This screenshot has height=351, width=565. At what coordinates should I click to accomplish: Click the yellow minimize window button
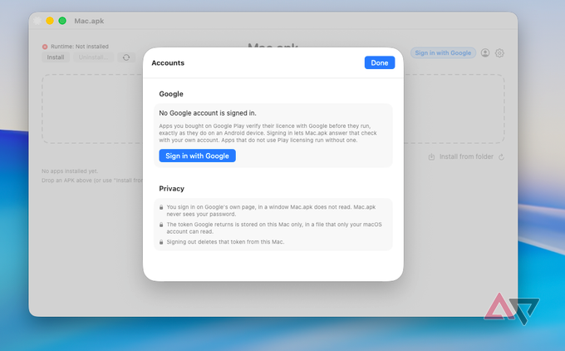pyautogui.click(x=50, y=21)
